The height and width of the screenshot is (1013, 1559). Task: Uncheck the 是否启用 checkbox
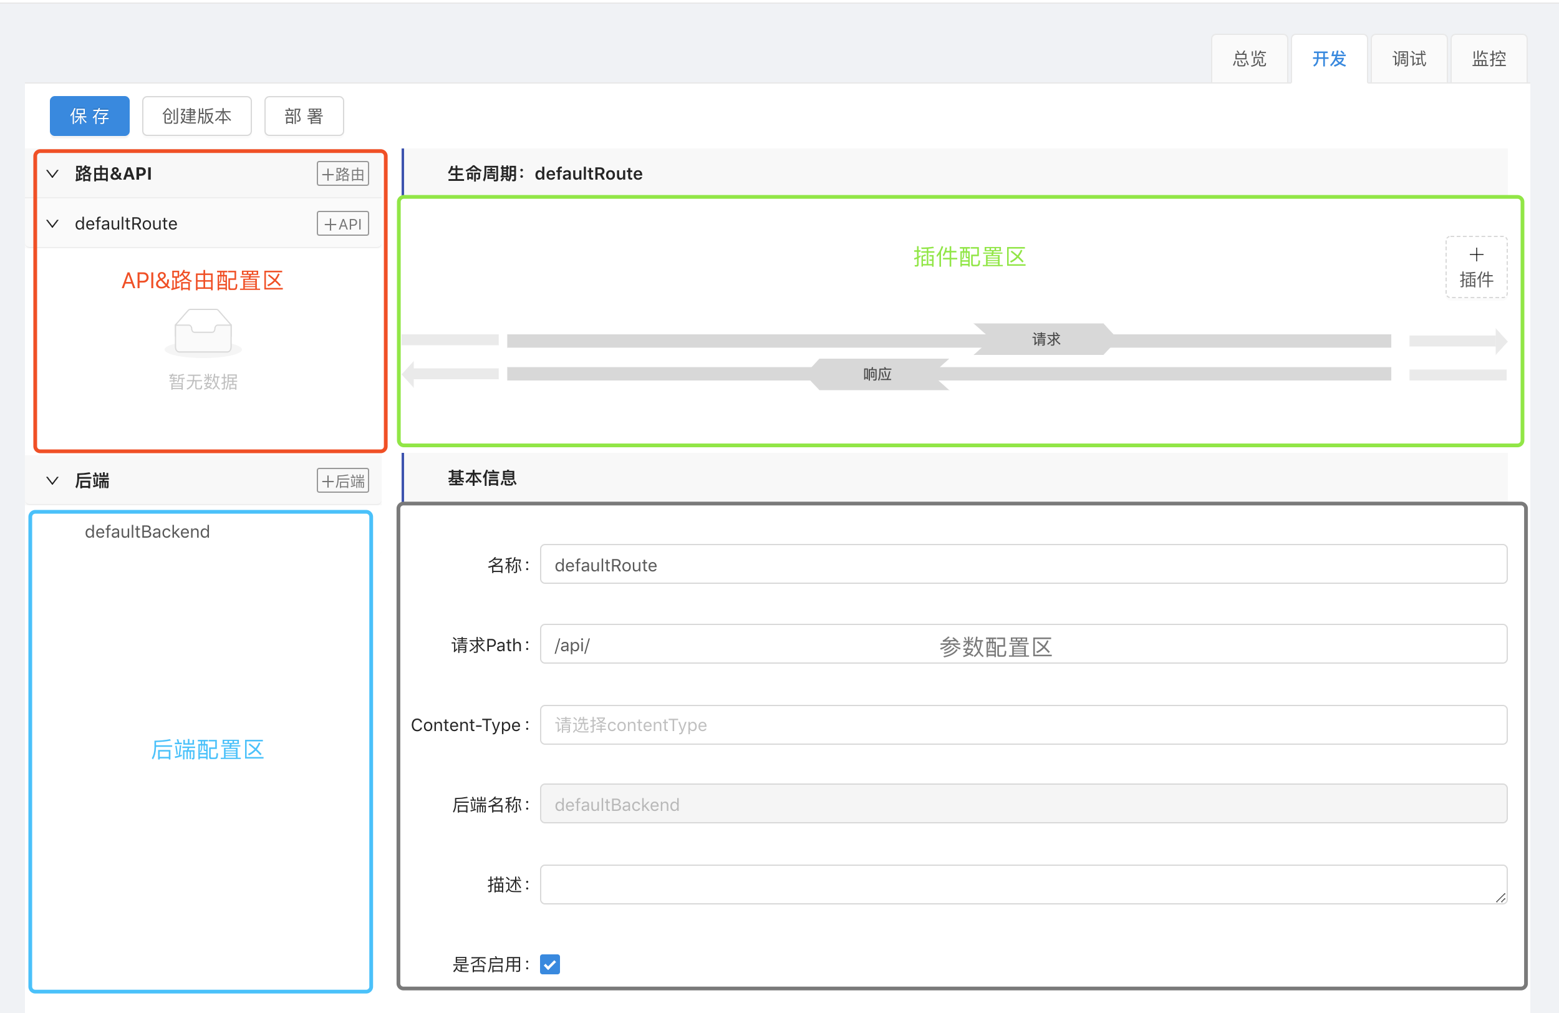tap(549, 964)
